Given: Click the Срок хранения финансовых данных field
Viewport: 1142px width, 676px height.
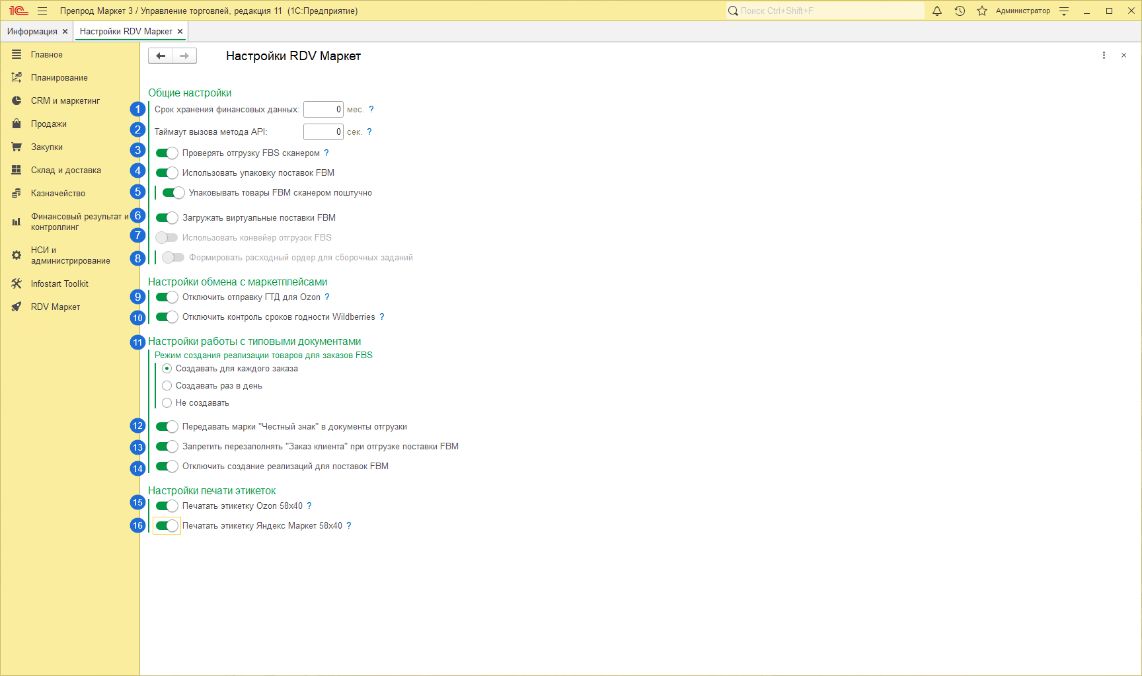Looking at the screenshot, I should coord(323,110).
